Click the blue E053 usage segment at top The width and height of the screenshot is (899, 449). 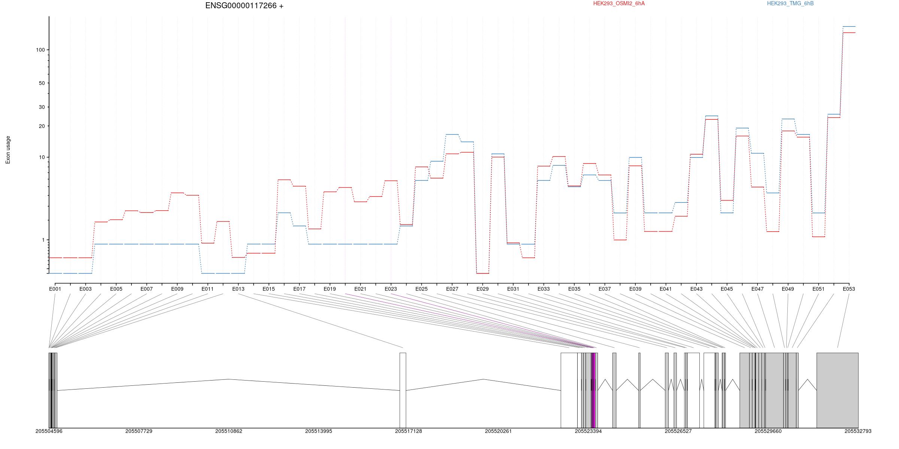[849, 27]
